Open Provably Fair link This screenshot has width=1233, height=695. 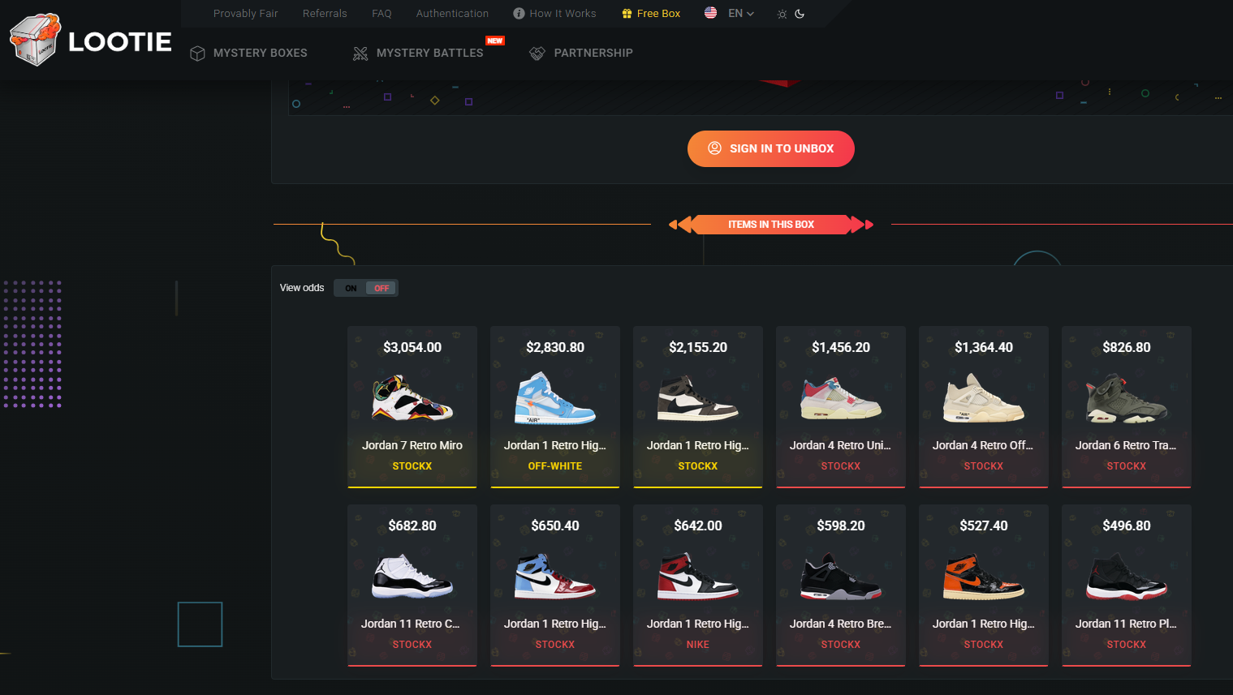coord(246,14)
